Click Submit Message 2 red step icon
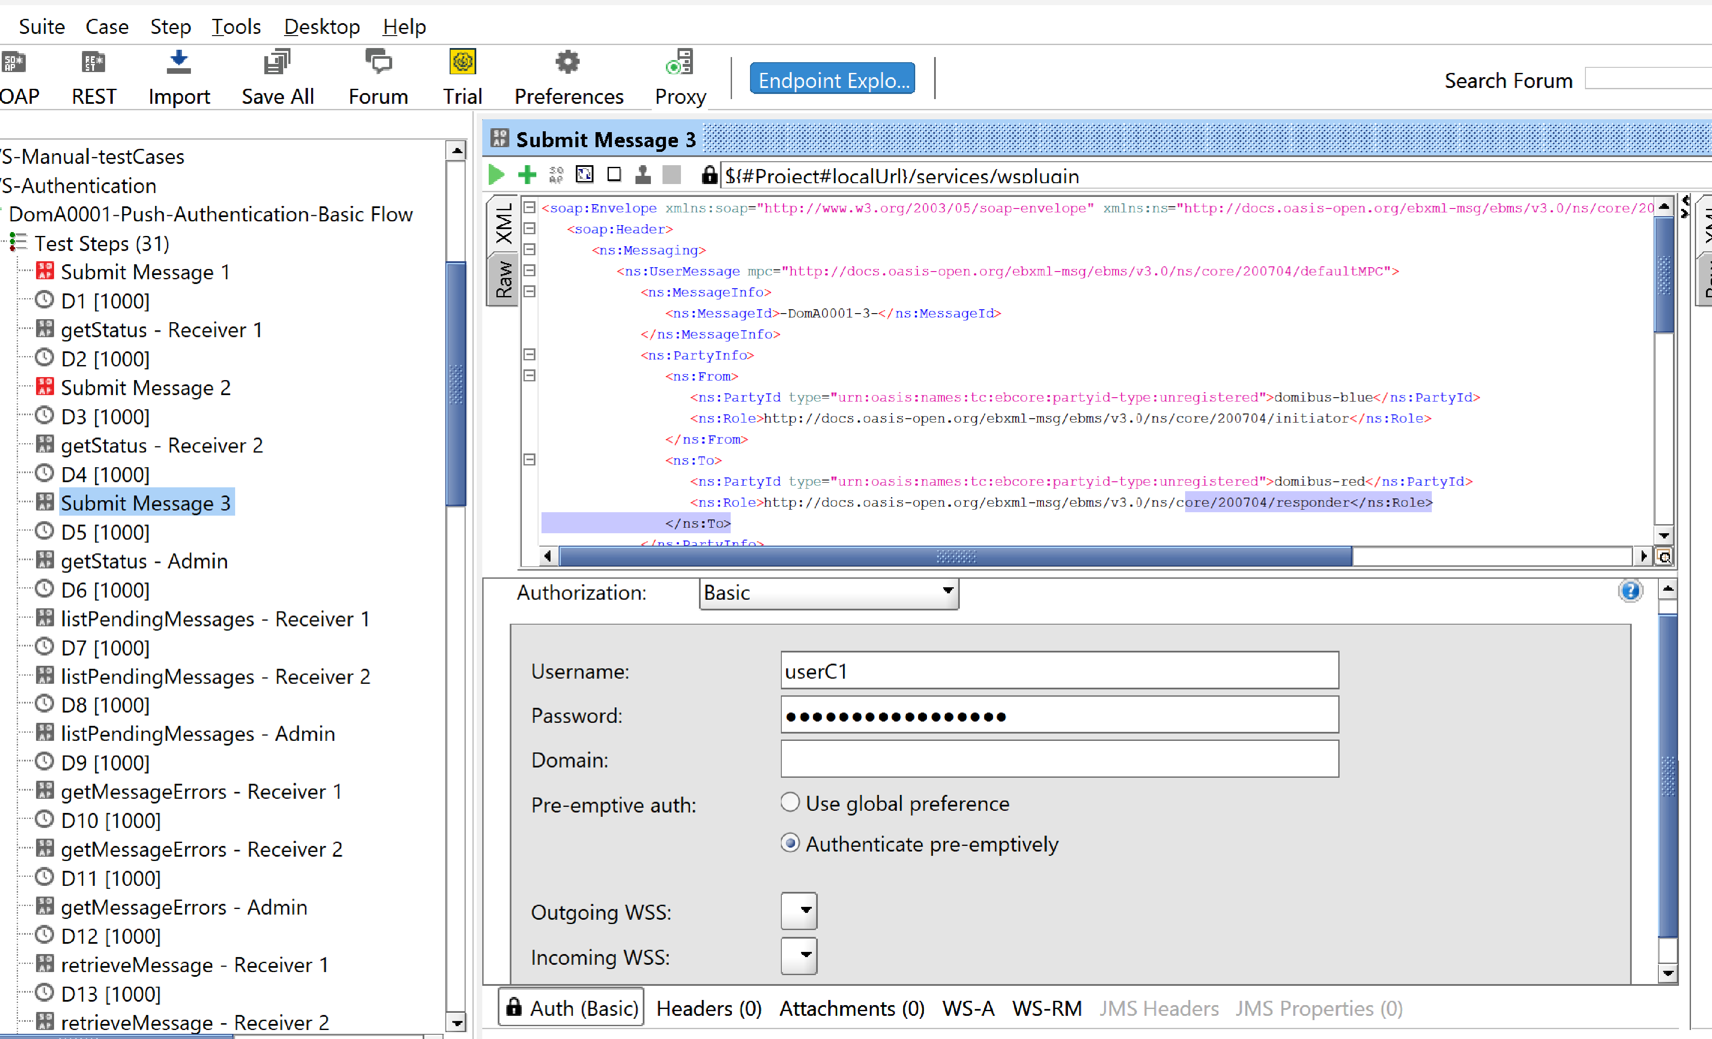1712x1039 pixels. coord(45,386)
